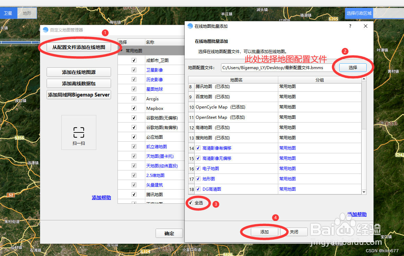Click the blue logo beside 在线地图批量添加 title
Image resolution: width=404 pixels, height=256 pixels.
point(190,26)
